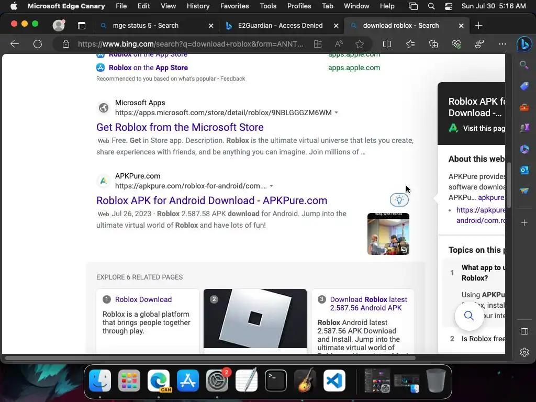536x402 pixels.
Task: Open split screen view icon
Action: pyautogui.click(x=387, y=44)
